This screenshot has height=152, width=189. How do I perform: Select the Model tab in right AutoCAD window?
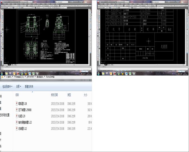(x=106, y=65)
